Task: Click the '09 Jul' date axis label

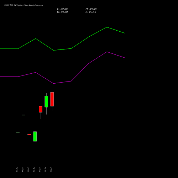Action: (22, 170)
